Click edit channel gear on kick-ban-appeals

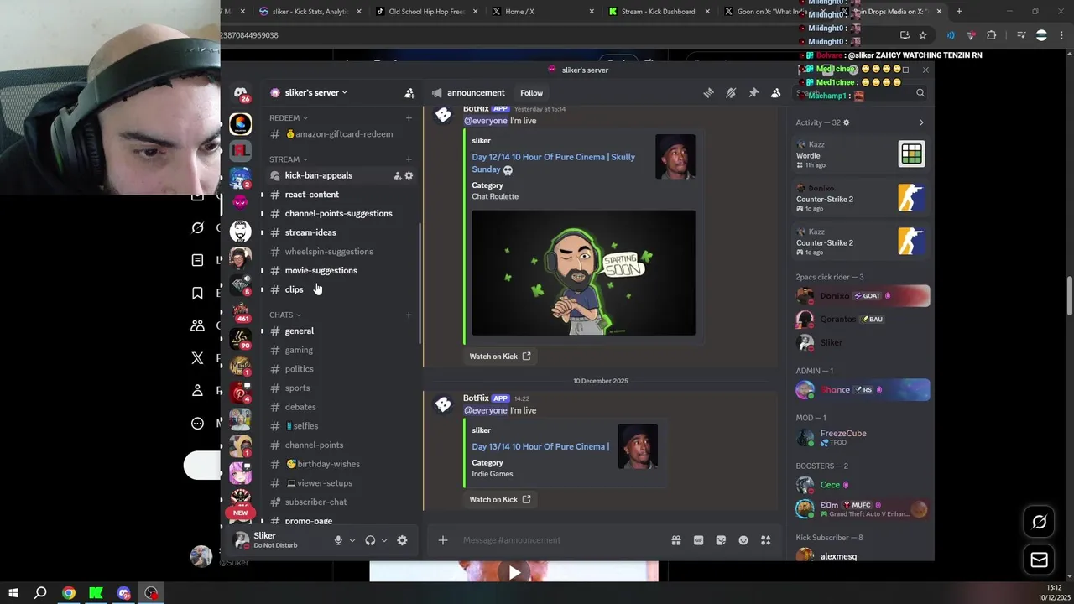409,175
